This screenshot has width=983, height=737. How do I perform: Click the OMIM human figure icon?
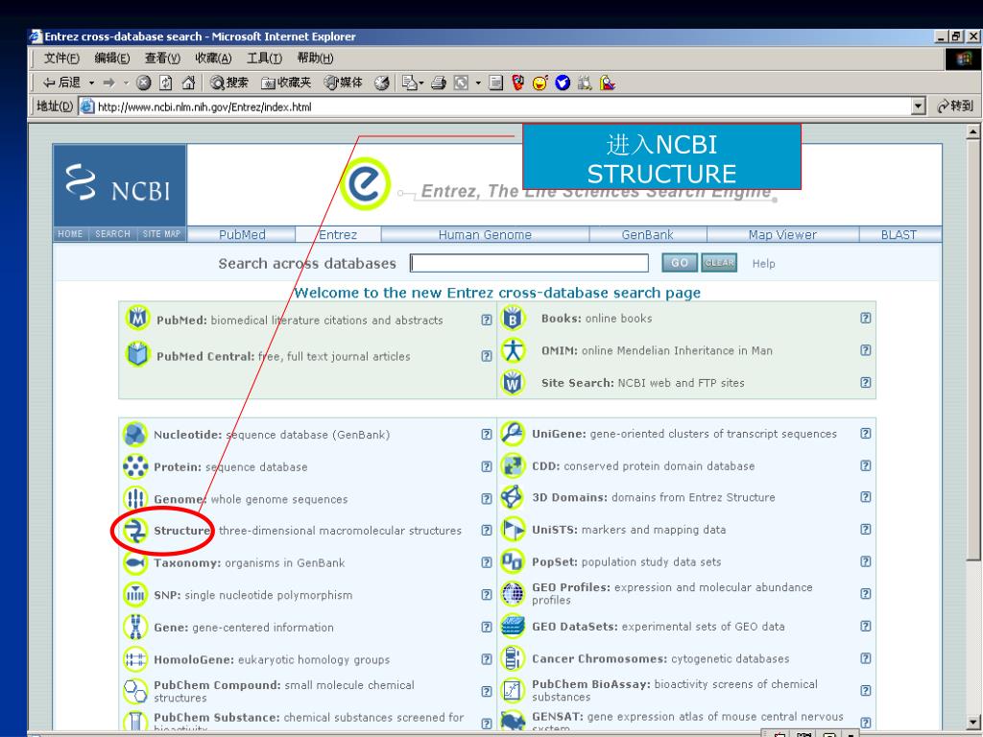513,350
